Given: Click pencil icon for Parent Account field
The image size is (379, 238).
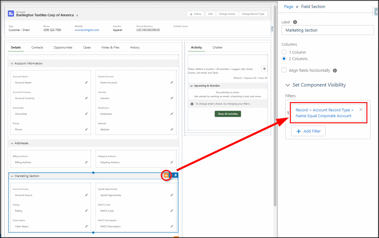Looking at the screenshot, I should tap(172, 83).
